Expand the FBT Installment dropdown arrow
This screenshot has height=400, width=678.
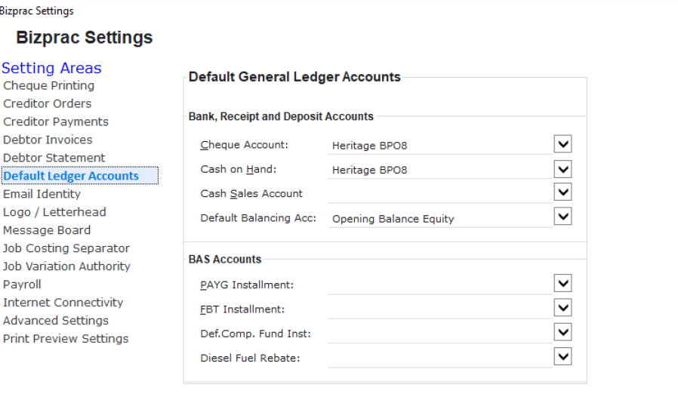(562, 307)
